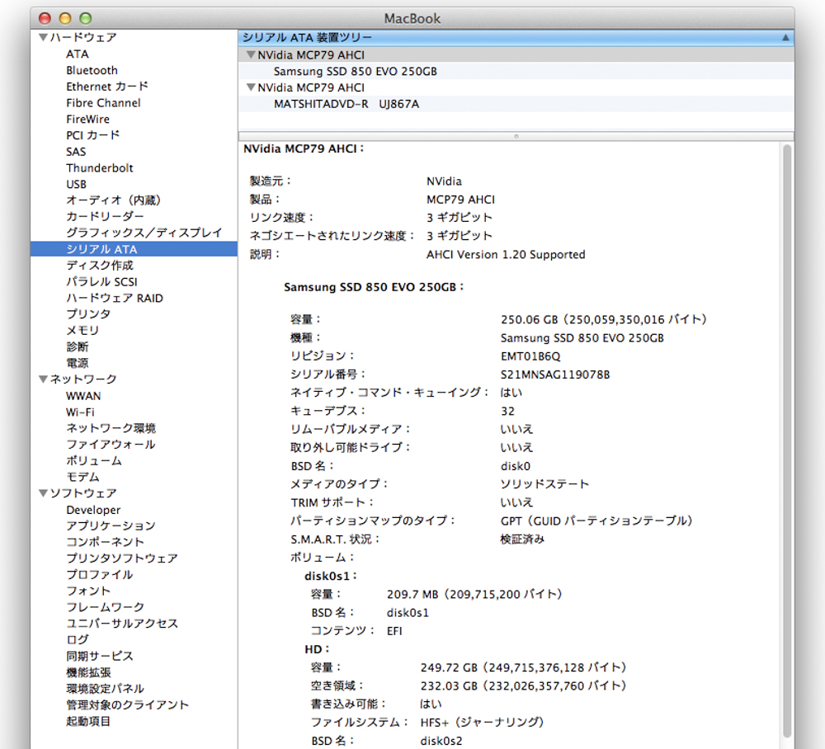This screenshot has width=825, height=749.
Task: Open フレームワーク section
Action: coord(106,607)
